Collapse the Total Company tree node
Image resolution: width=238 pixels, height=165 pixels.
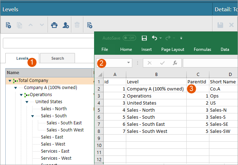point(10,81)
